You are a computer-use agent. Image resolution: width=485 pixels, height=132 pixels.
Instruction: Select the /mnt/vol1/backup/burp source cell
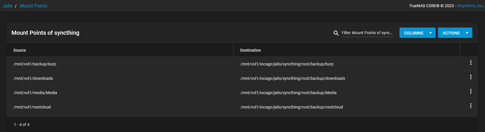click(x=35, y=64)
